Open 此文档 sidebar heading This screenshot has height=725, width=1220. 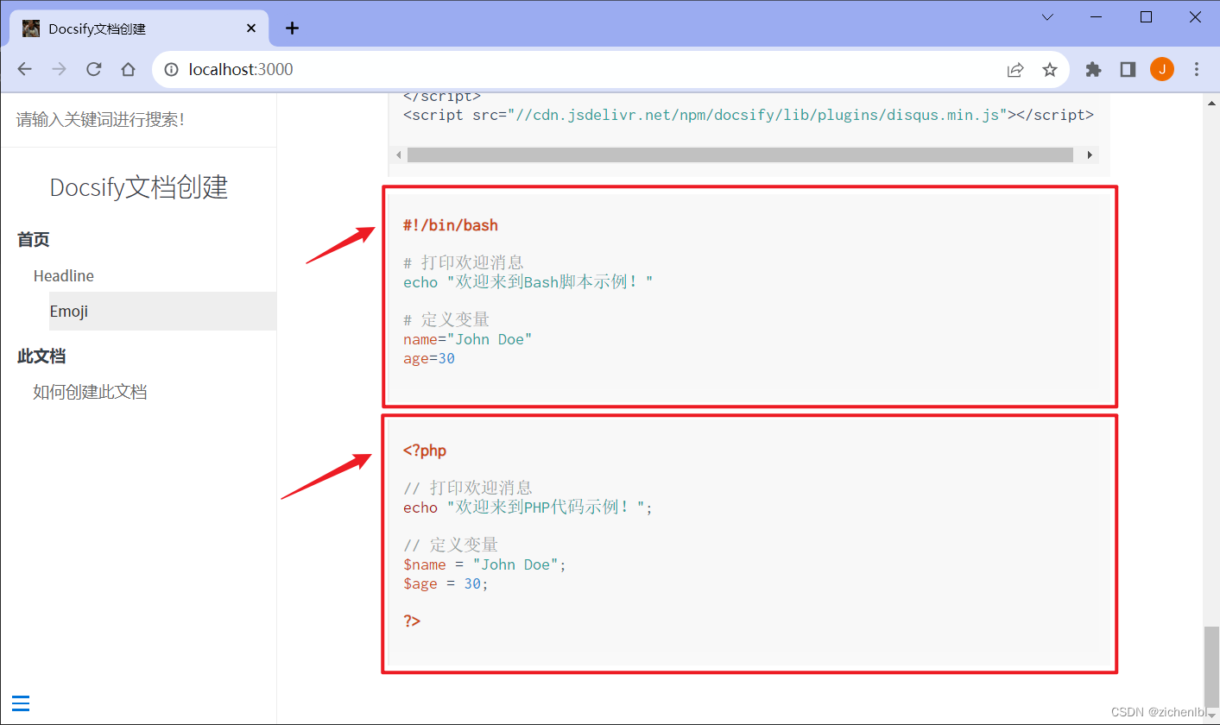pyautogui.click(x=41, y=356)
